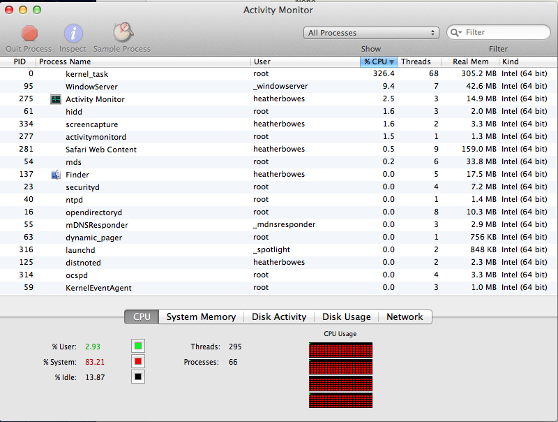
Task: Select the distnoted process
Action: (x=83, y=263)
